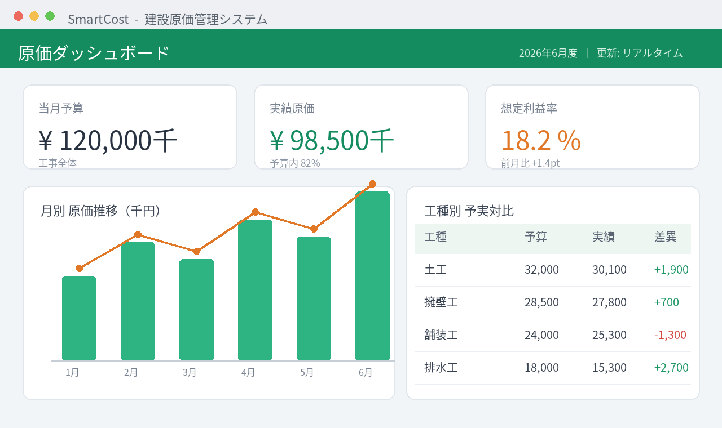Click the 工種 column header
This screenshot has height=428, width=722.
[x=435, y=237]
